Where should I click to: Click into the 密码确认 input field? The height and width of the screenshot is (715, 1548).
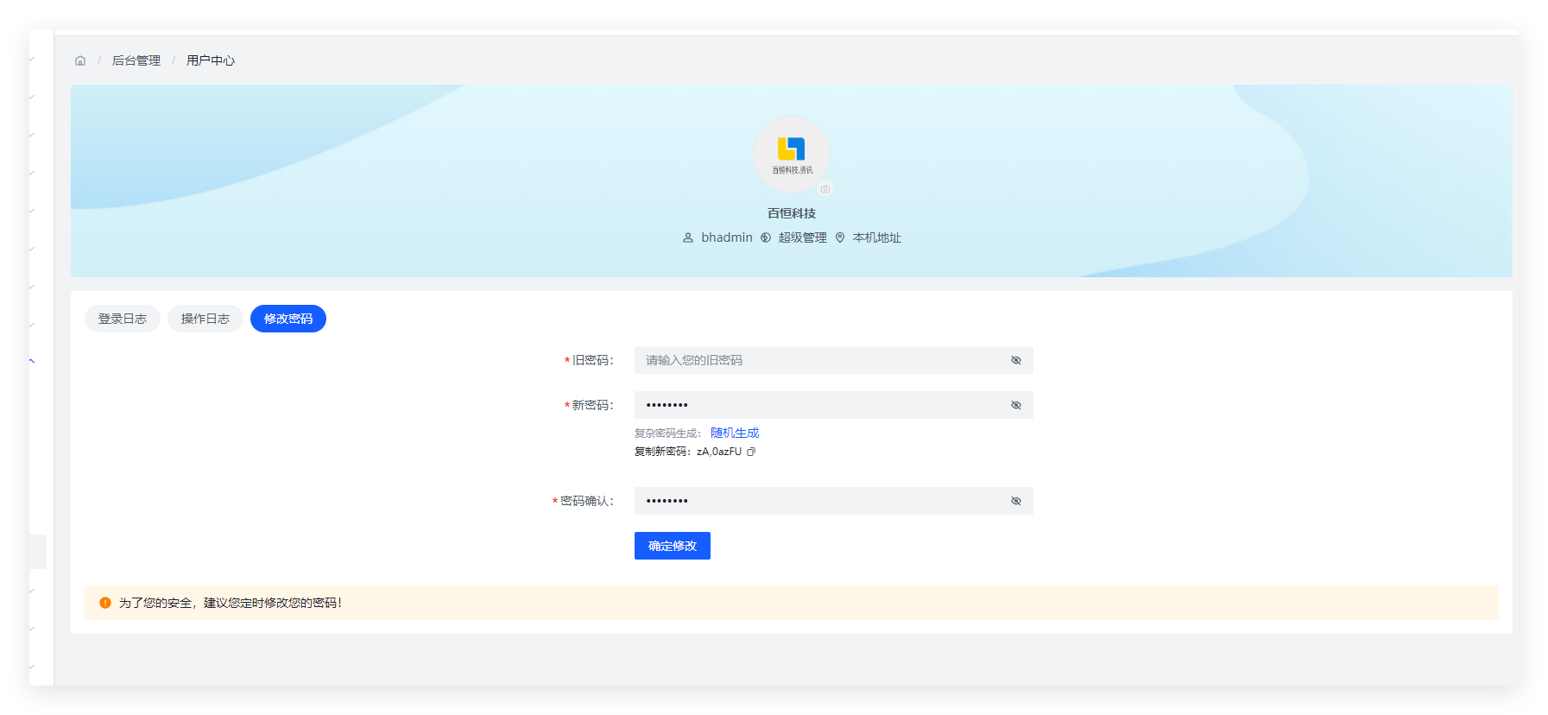(x=820, y=501)
